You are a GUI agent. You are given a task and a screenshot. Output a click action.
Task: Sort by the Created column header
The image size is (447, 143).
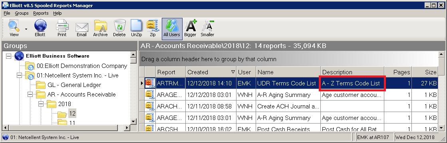pyautogui.click(x=211, y=72)
